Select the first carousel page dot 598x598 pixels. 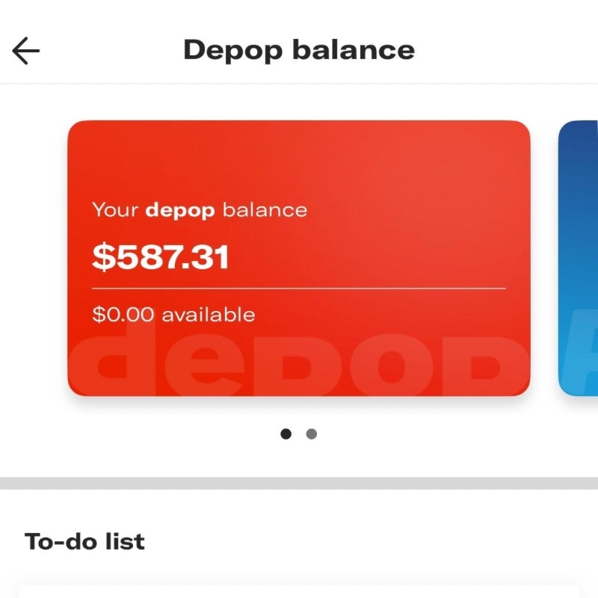tap(286, 434)
